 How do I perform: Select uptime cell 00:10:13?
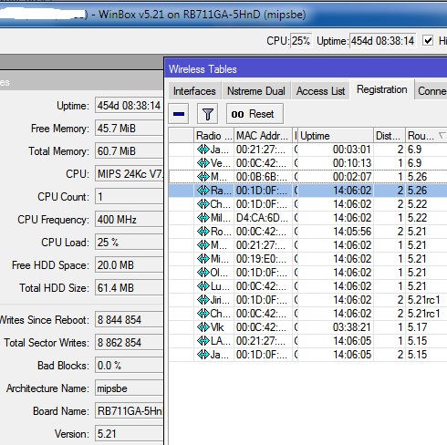[336, 163]
